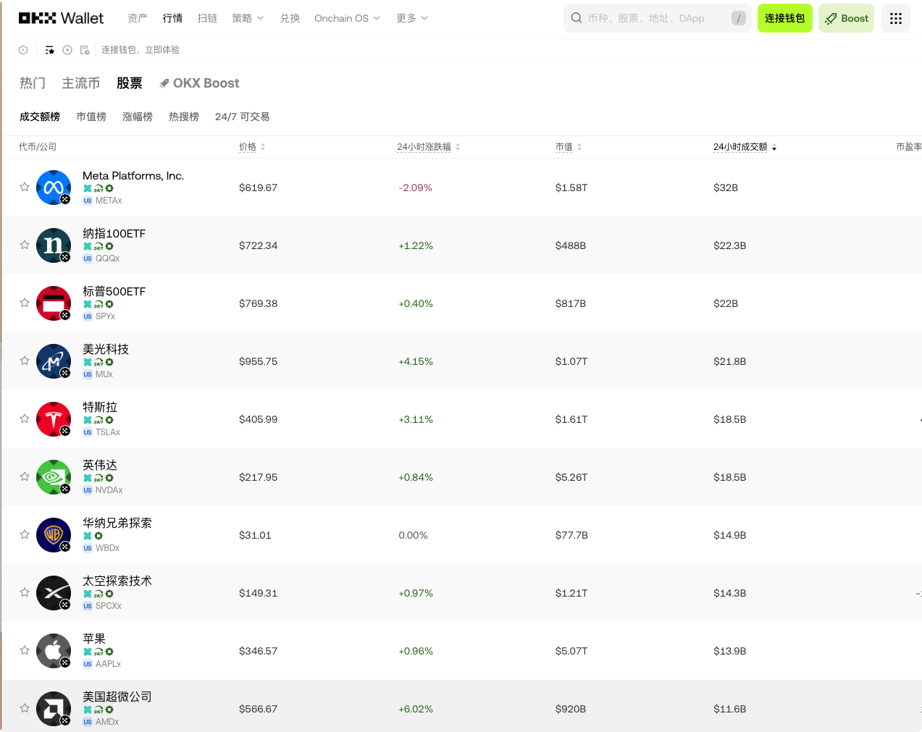This screenshot has height=732, width=922.
Task: Click the Apple stock logo
Action: point(54,651)
